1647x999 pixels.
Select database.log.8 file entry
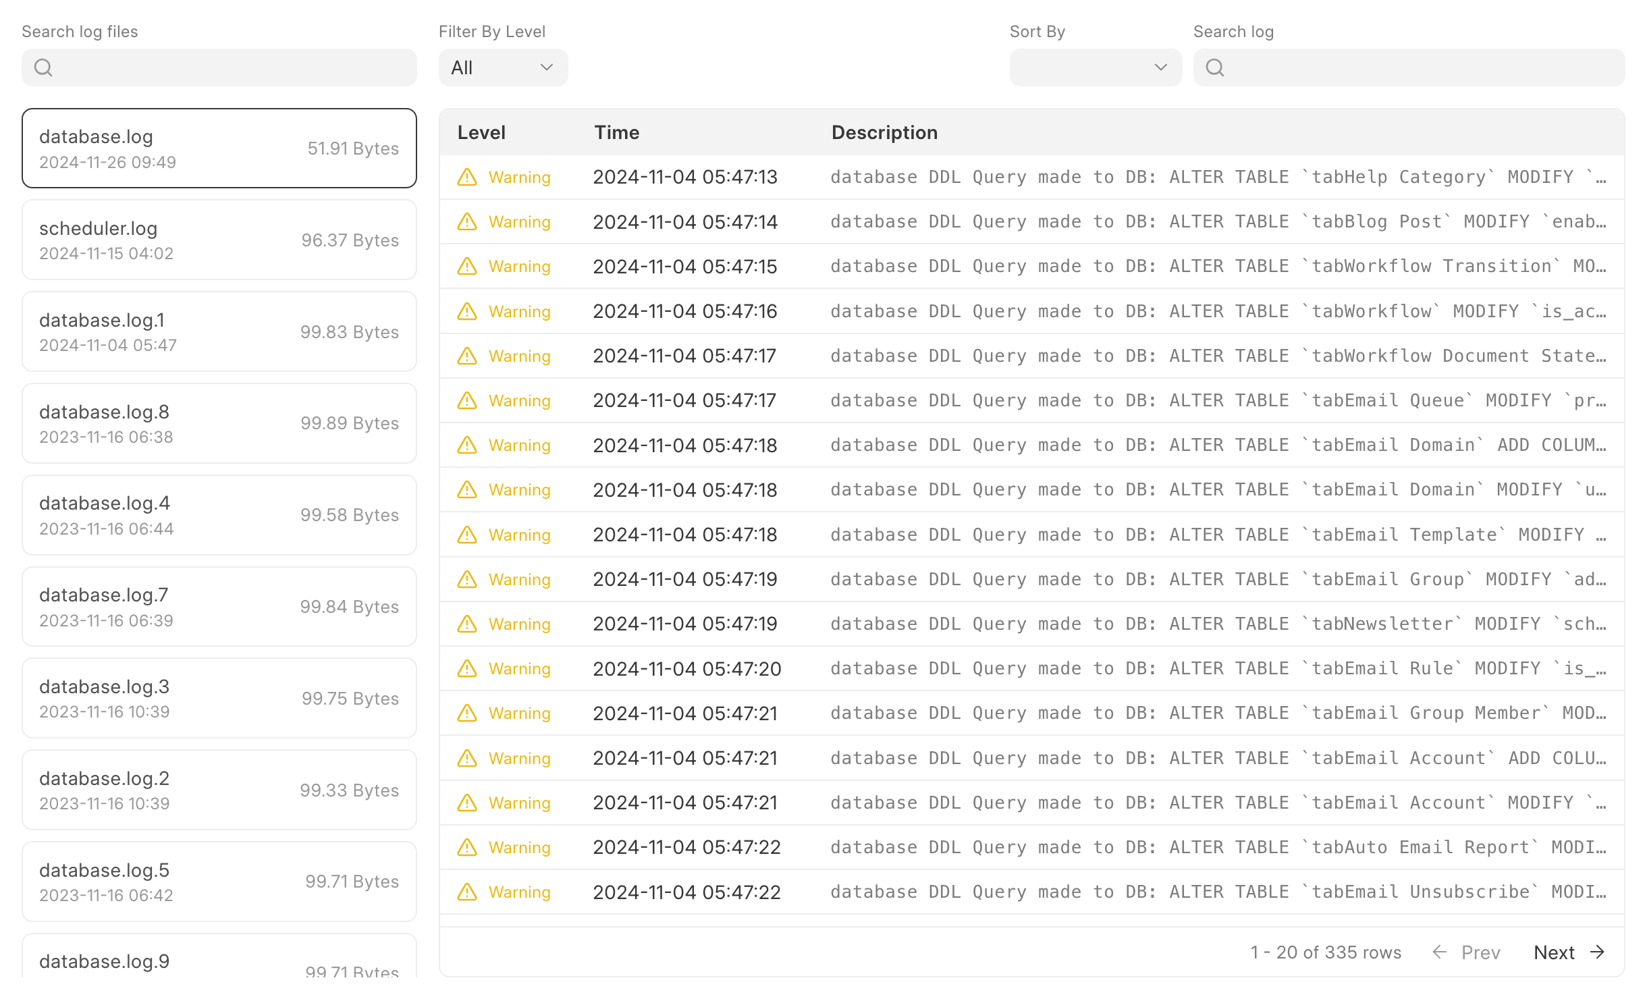(x=219, y=423)
